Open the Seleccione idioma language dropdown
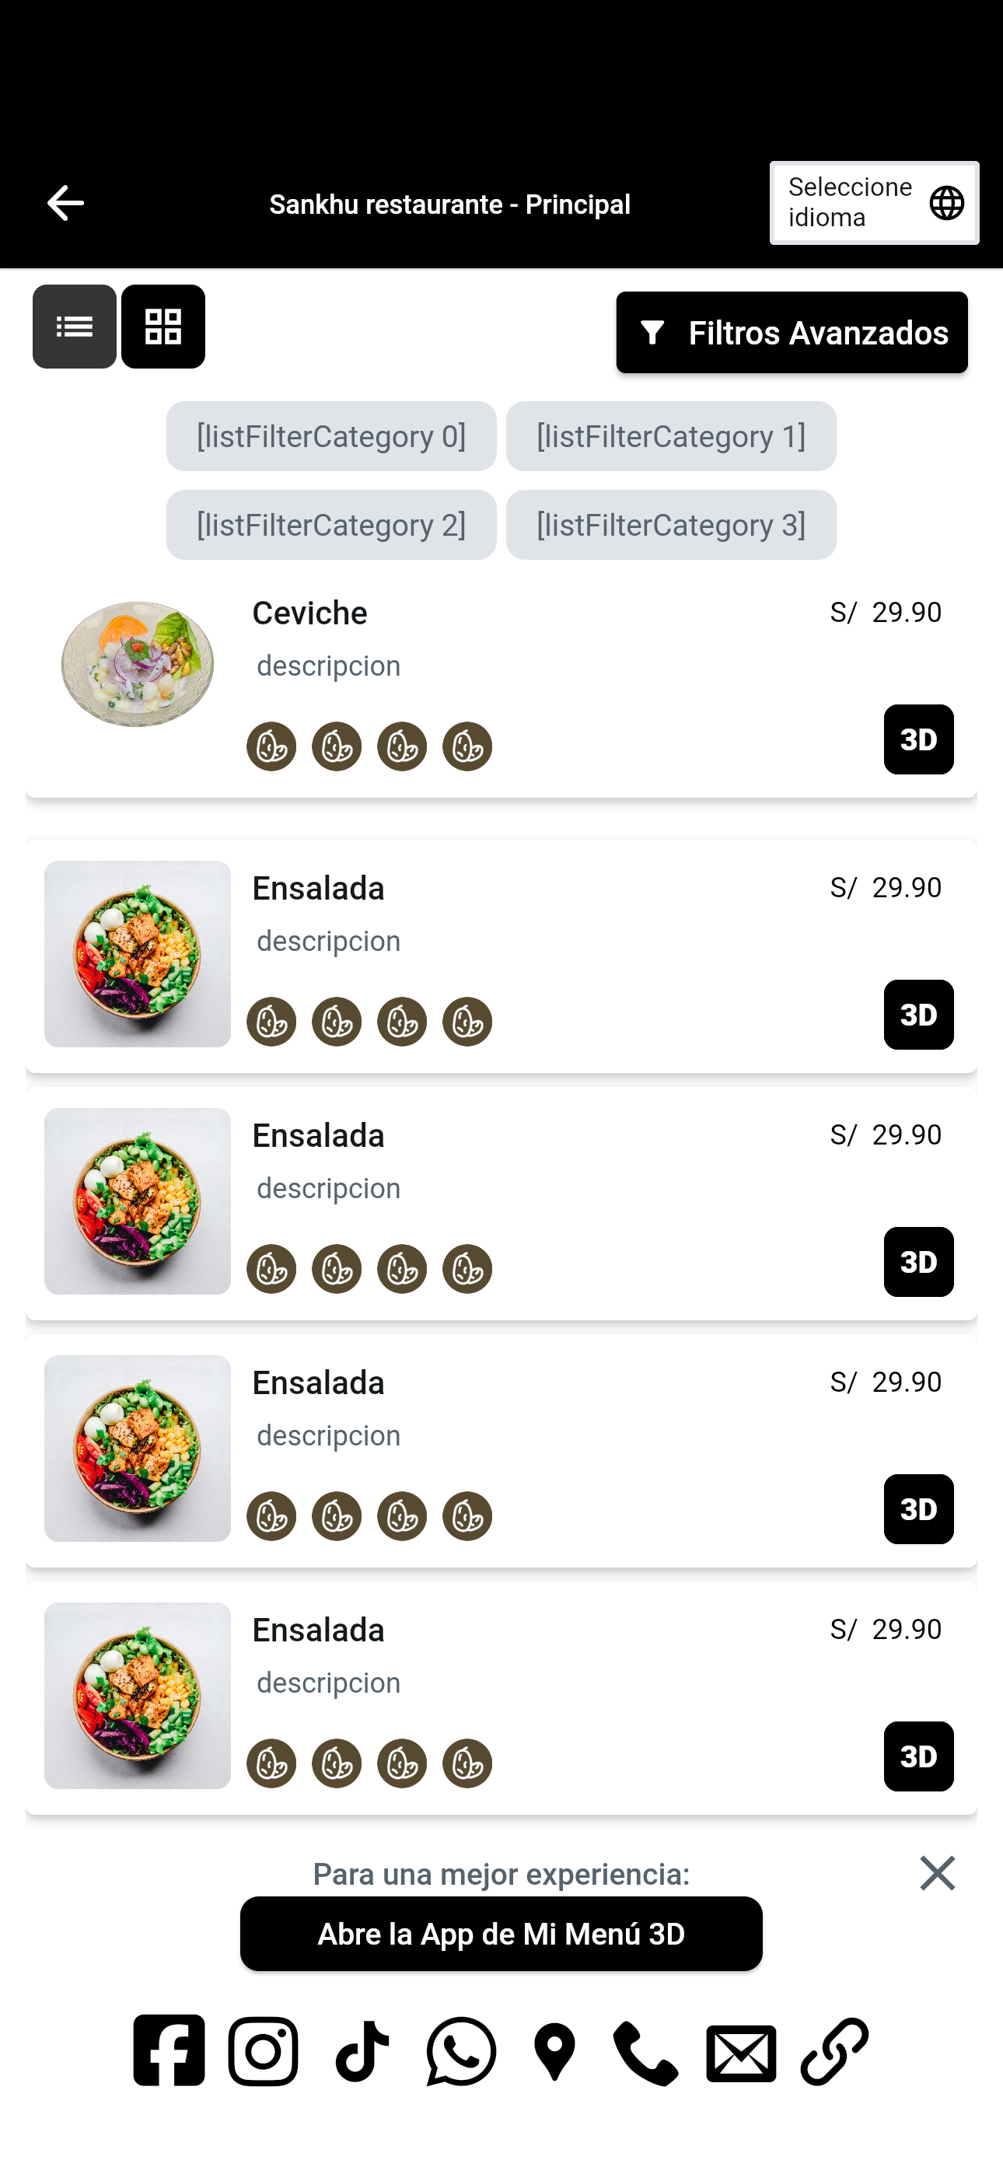Screen dimensions: 1003x2174 click(x=874, y=204)
